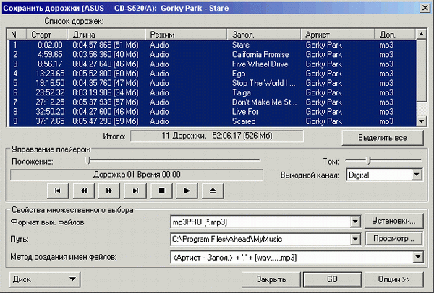Open file name creation method dropdown

417,258
